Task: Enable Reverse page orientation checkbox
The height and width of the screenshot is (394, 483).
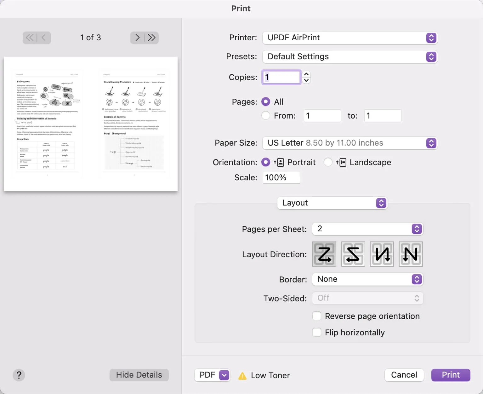Action: tap(317, 316)
